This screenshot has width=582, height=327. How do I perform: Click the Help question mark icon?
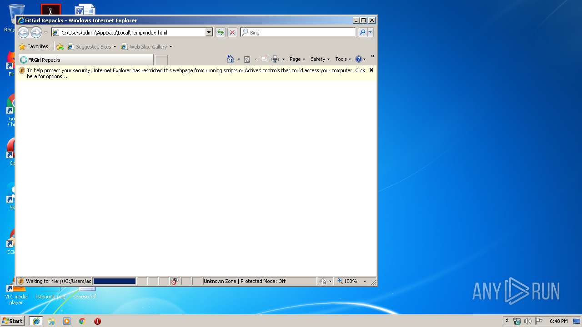coord(358,59)
